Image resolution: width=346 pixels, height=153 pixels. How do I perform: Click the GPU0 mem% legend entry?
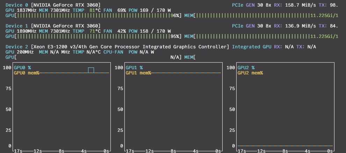pyautogui.click(x=27, y=73)
